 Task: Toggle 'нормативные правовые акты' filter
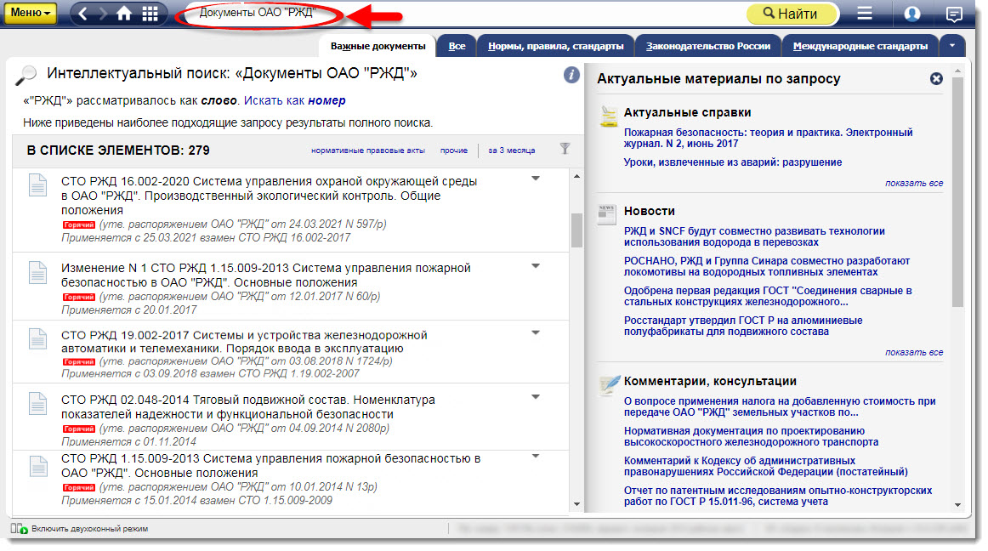(367, 151)
